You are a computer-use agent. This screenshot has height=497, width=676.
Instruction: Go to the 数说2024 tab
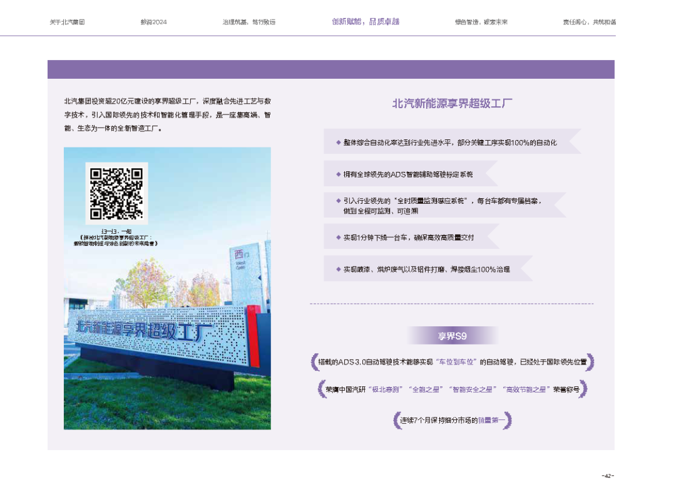(153, 22)
